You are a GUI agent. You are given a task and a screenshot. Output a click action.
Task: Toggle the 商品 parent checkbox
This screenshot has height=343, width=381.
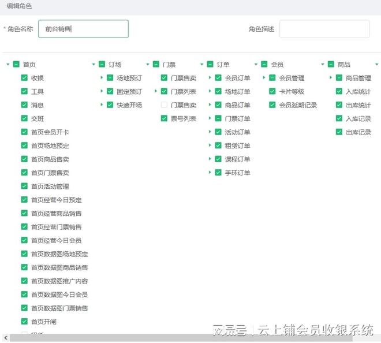point(331,65)
